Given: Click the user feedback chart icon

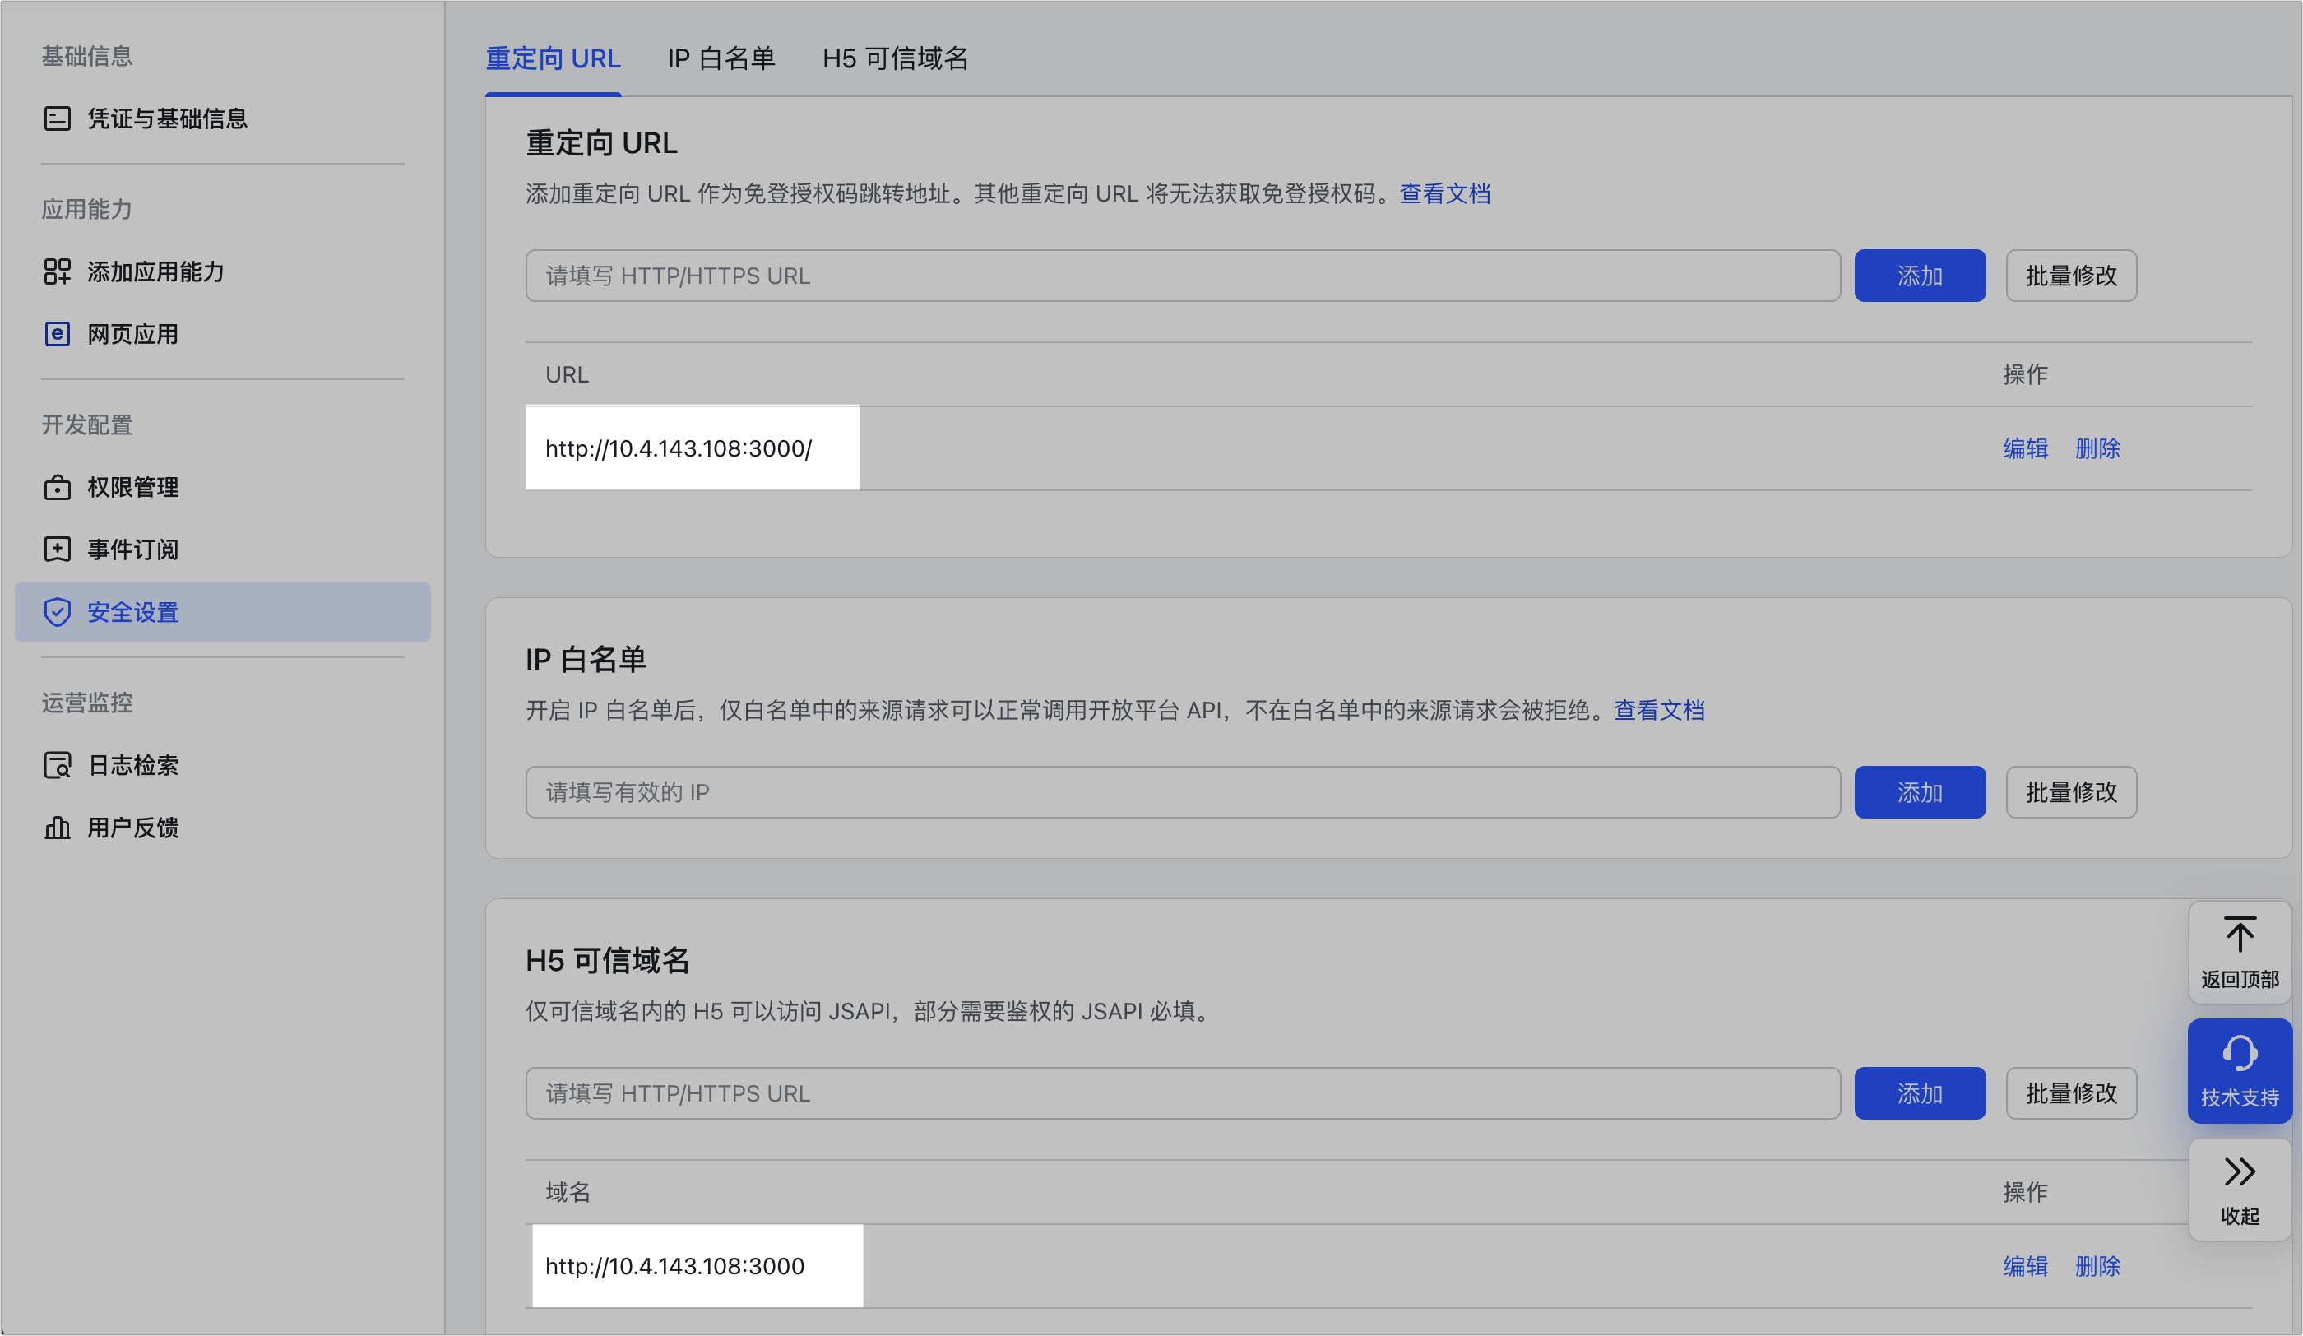Looking at the screenshot, I should coord(57,827).
